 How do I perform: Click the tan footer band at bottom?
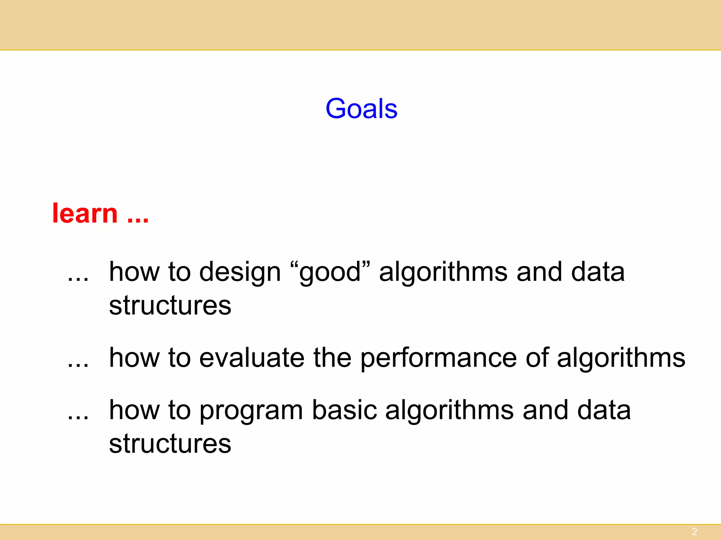pos(360,532)
